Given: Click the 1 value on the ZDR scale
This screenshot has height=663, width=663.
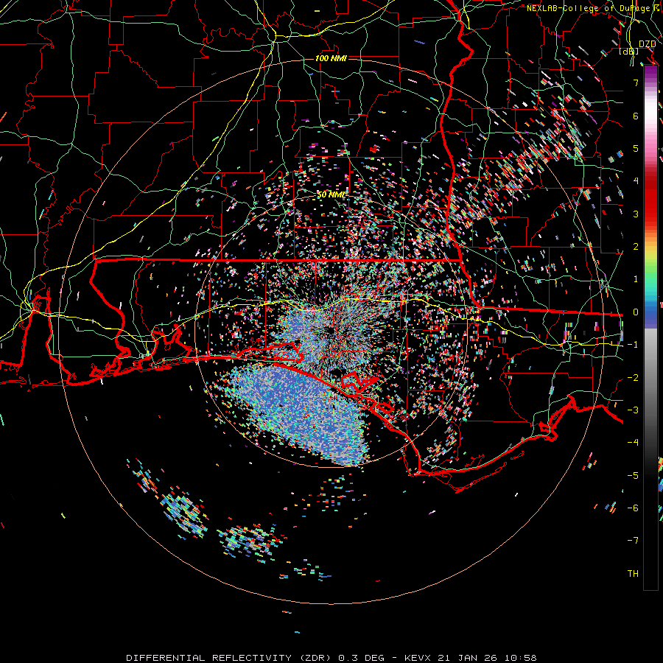Looking at the screenshot, I should click(636, 279).
